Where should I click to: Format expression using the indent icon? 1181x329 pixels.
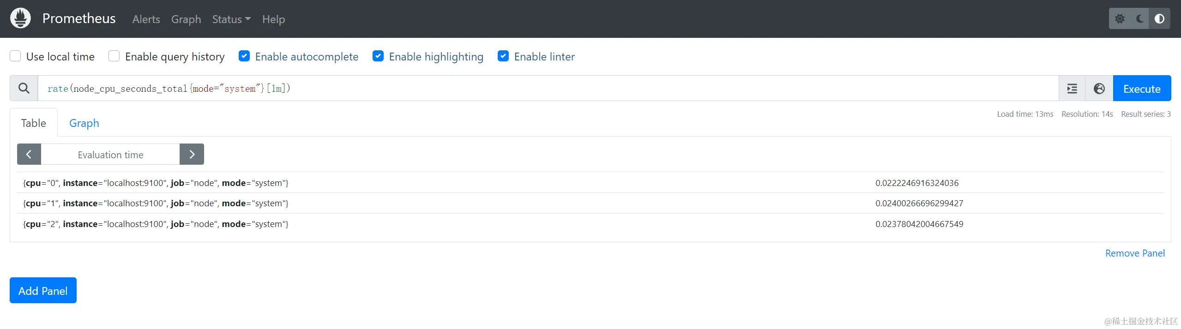[x=1072, y=89]
